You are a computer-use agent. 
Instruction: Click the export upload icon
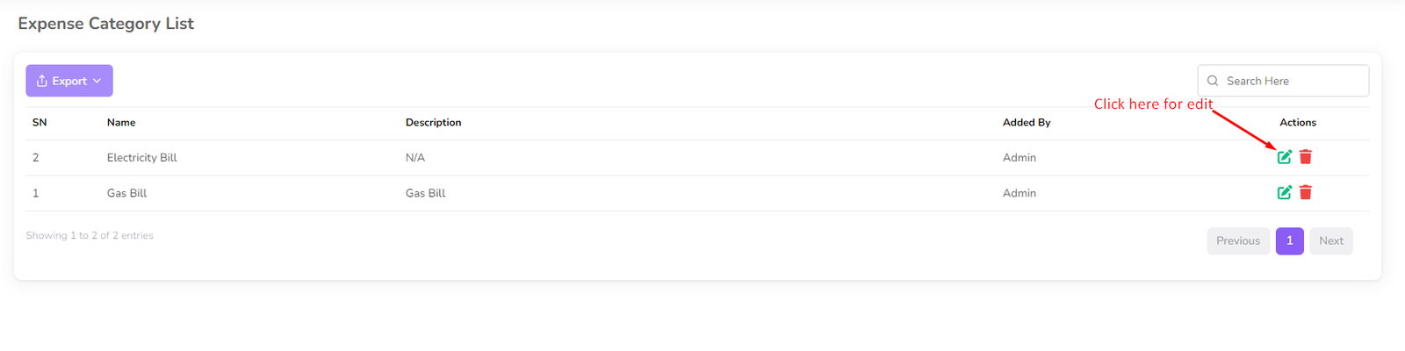coord(41,81)
